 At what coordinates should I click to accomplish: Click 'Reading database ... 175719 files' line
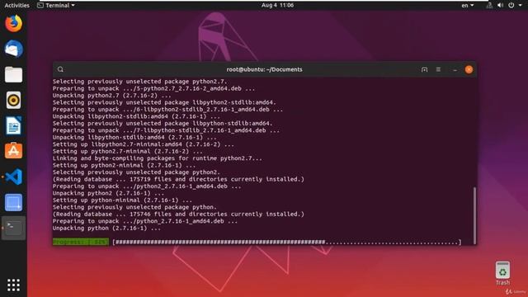(x=178, y=179)
